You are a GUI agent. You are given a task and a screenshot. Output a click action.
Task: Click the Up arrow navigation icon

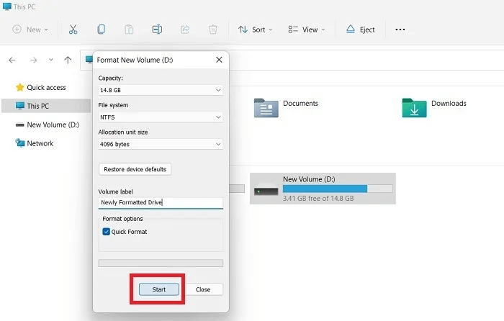(x=68, y=60)
